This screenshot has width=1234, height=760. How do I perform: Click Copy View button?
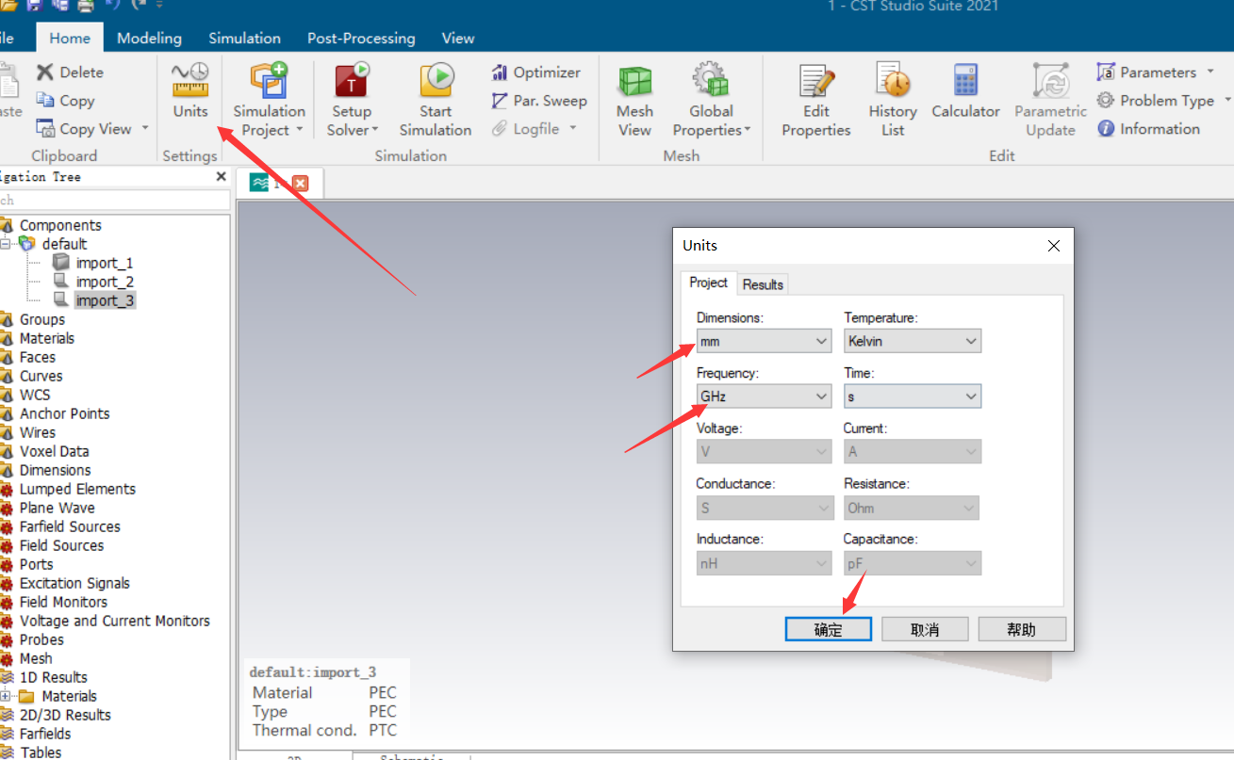pyautogui.click(x=84, y=129)
